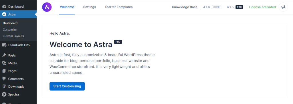The height and width of the screenshot is (104, 293).
Task: Click the Start Customising button
Action: pos(67,86)
